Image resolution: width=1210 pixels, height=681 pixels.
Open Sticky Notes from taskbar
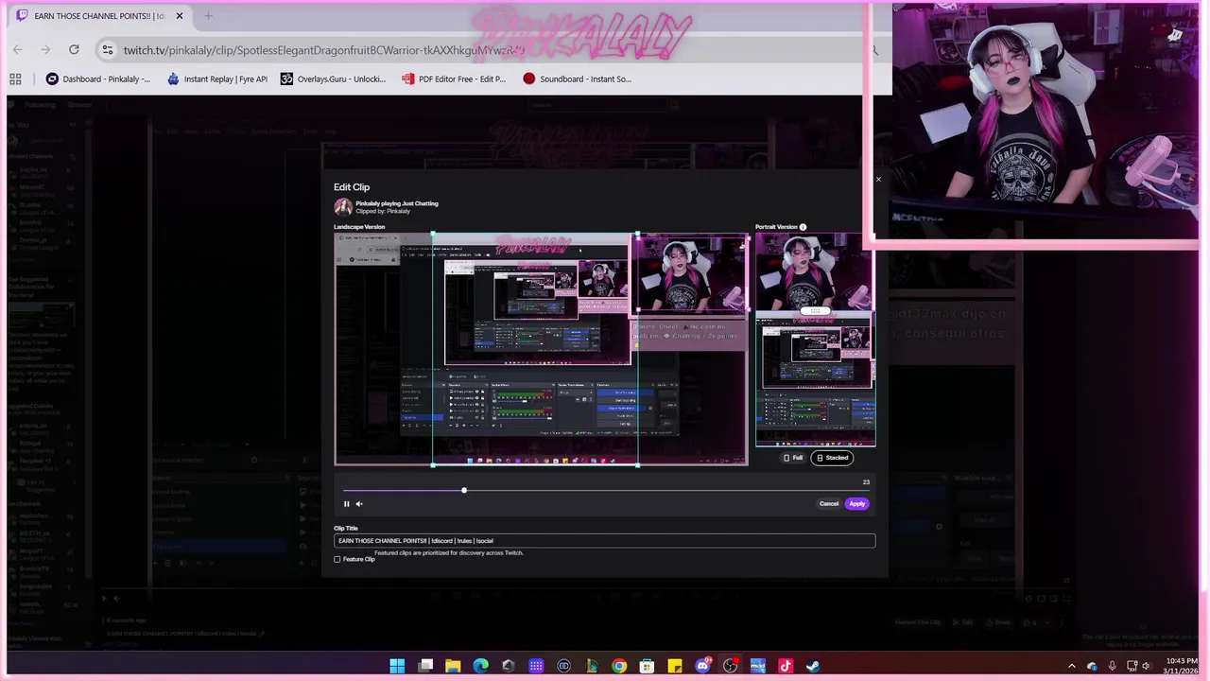click(674, 666)
